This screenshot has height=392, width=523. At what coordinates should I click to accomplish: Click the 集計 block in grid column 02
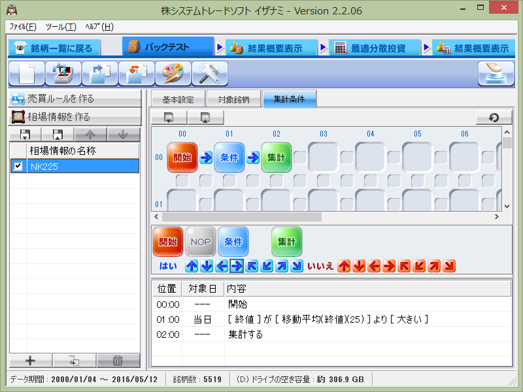tap(276, 157)
